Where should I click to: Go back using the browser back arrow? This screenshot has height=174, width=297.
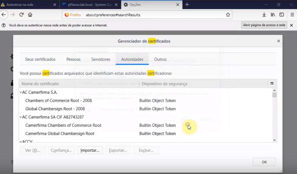[4, 15]
